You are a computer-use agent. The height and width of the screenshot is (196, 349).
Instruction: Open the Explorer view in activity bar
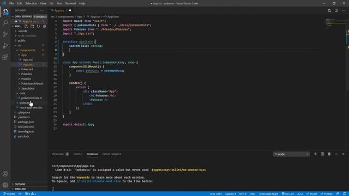coord(5,12)
